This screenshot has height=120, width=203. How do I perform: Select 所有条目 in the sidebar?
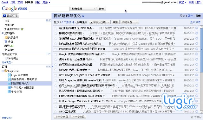point(10,25)
